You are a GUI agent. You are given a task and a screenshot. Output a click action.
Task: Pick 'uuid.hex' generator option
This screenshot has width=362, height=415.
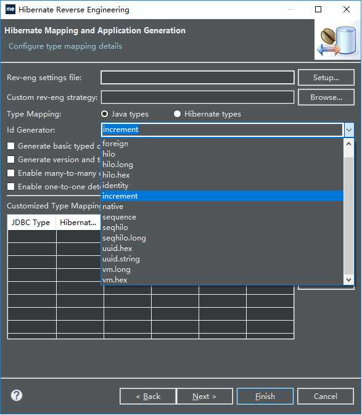pyautogui.click(x=222, y=249)
